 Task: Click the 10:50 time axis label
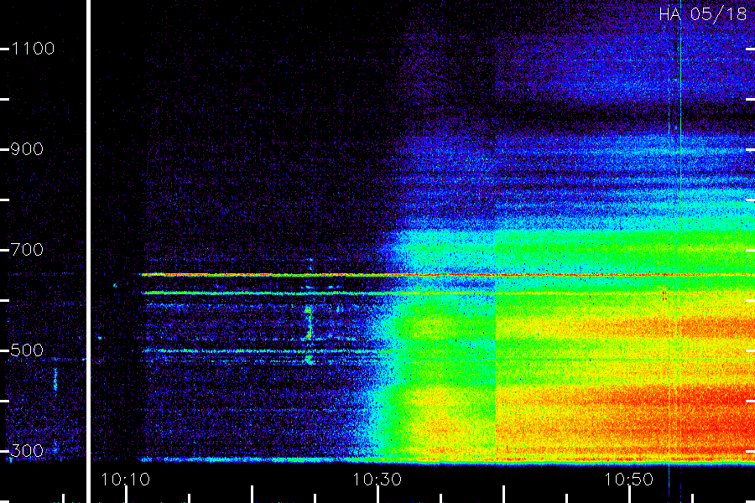[629, 480]
